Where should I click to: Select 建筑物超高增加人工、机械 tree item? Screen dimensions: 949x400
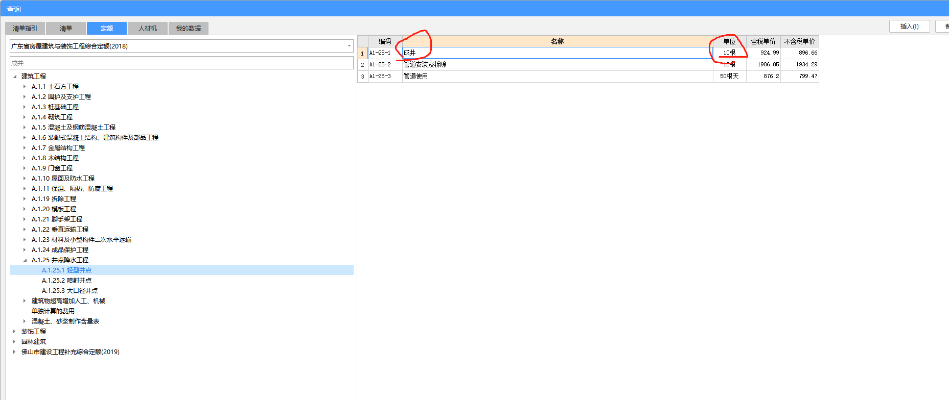tap(68, 301)
